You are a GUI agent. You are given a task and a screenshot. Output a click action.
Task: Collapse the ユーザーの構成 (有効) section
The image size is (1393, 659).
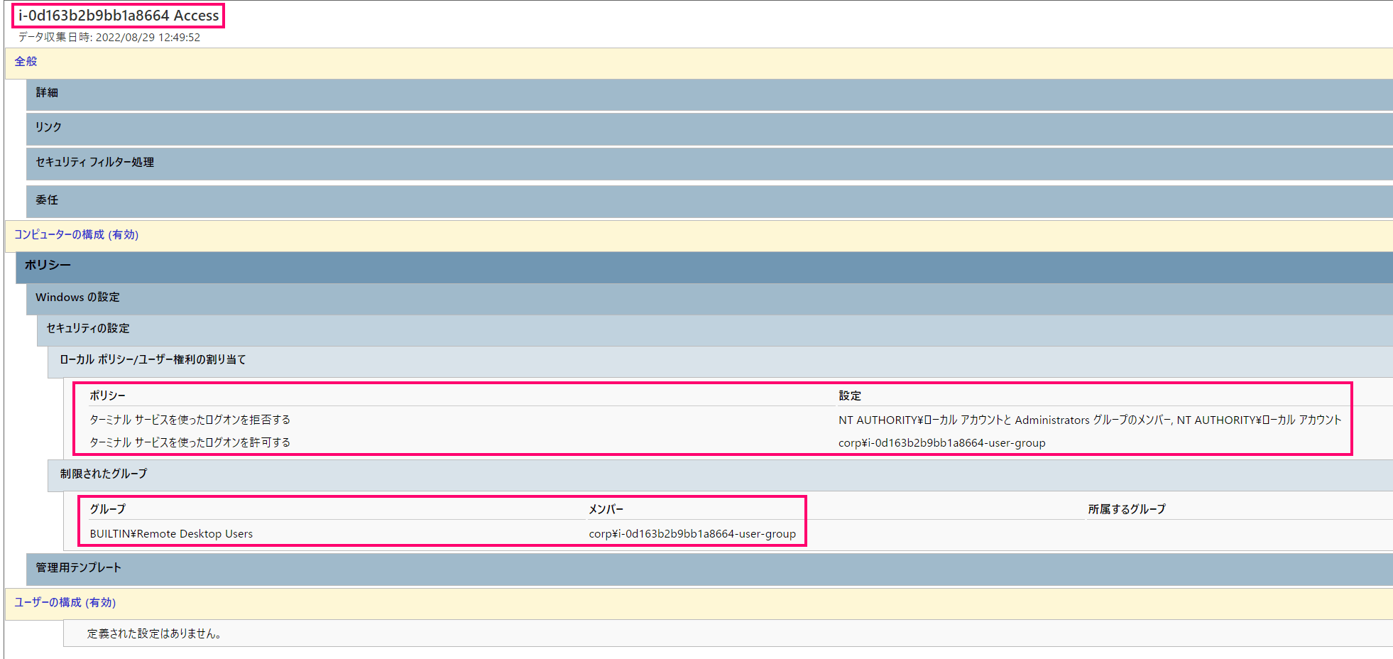pos(64,603)
